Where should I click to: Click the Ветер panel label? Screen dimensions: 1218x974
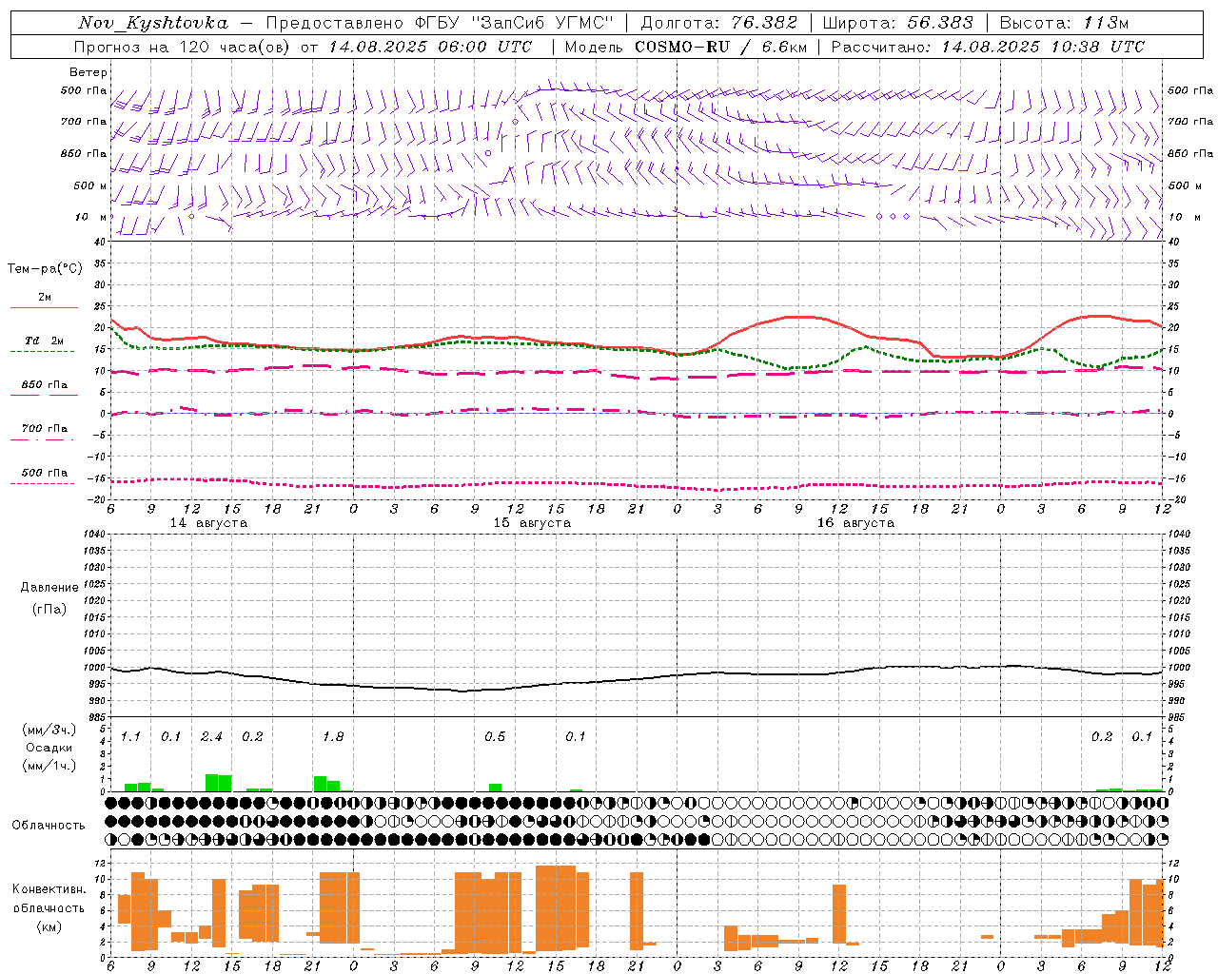(88, 72)
